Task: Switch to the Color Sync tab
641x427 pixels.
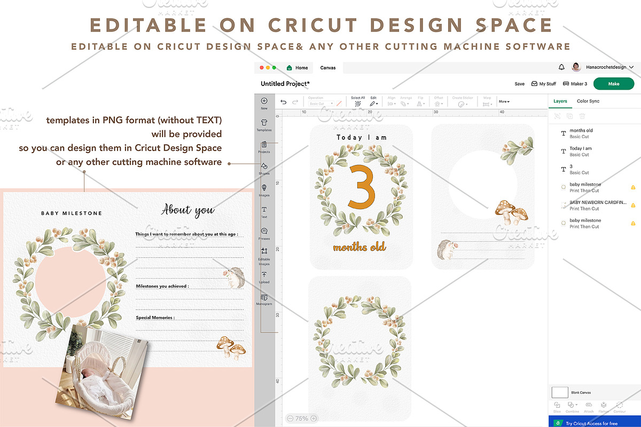Action: click(x=588, y=101)
